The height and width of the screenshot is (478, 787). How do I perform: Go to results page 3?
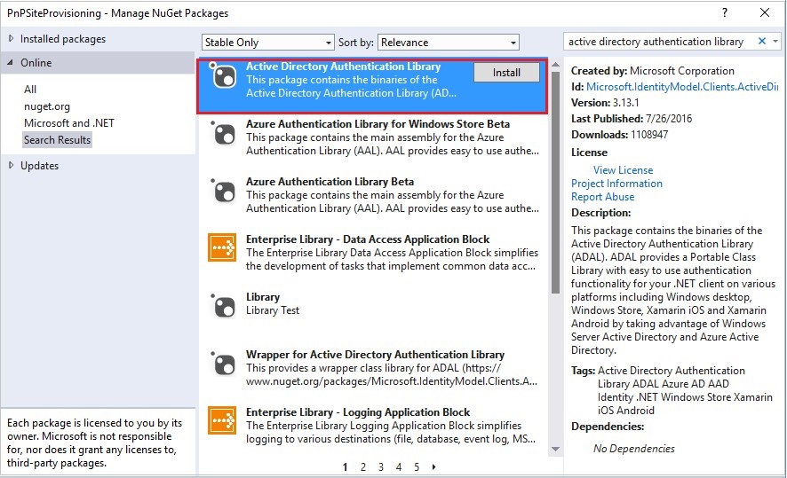click(381, 467)
